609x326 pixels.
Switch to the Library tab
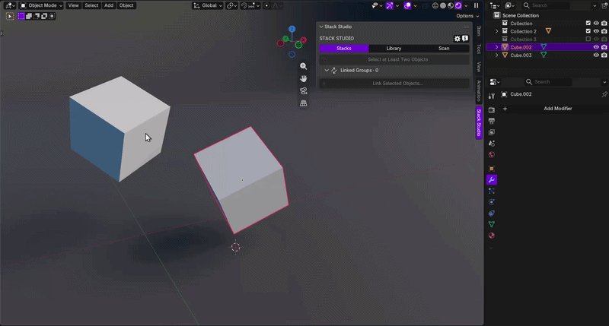pos(394,49)
